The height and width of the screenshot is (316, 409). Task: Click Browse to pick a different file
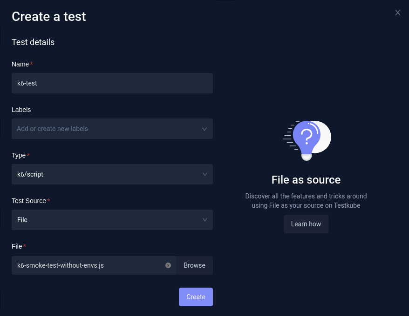tap(194, 265)
